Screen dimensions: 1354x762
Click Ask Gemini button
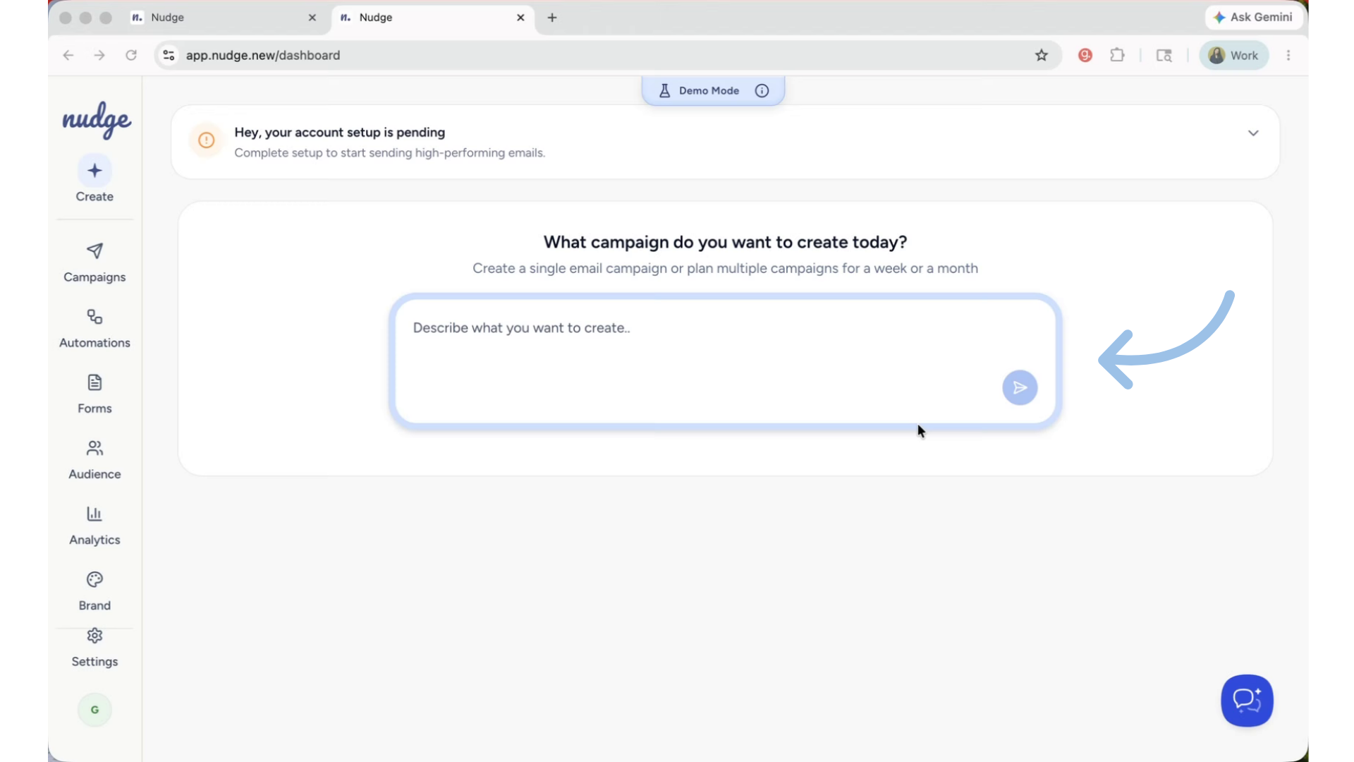[1253, 17]
